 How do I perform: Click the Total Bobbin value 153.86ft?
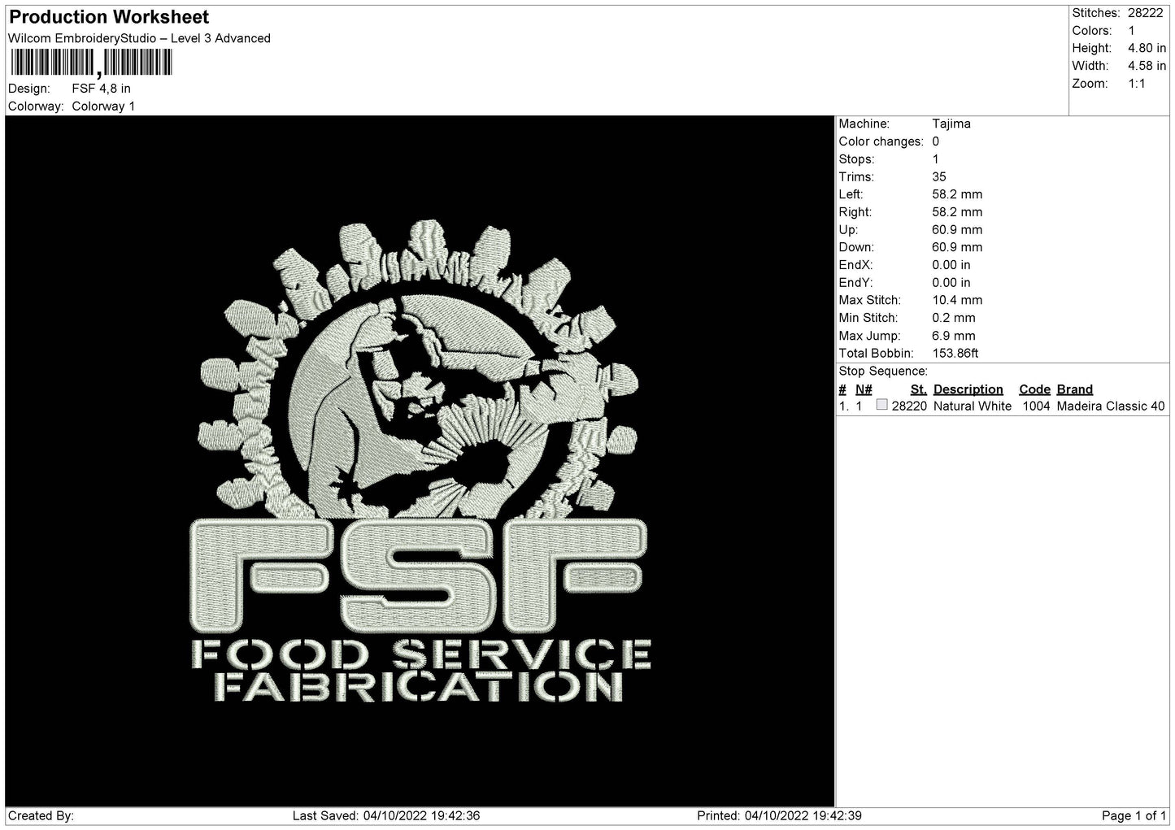[x=955, y=354]
